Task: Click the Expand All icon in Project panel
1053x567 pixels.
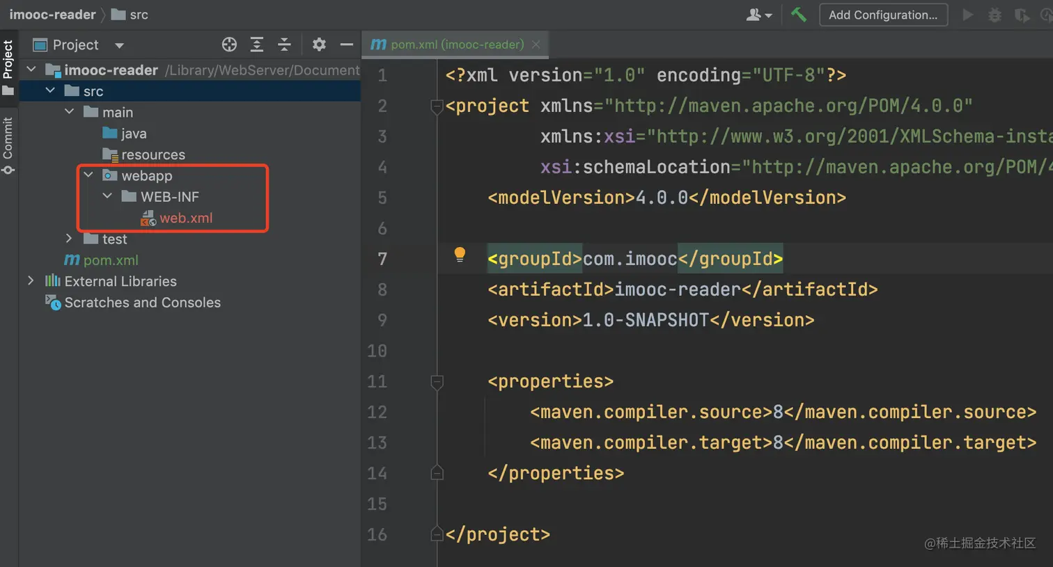Action: pyautogui.click(x=257, y=45)
